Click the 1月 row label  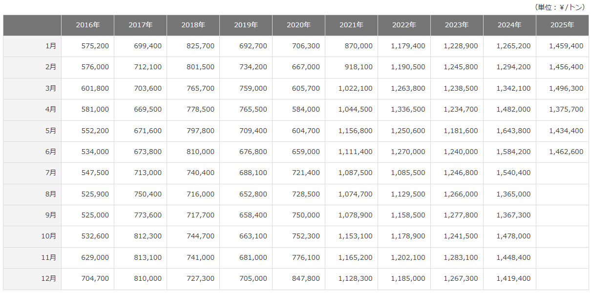point(50,46)
